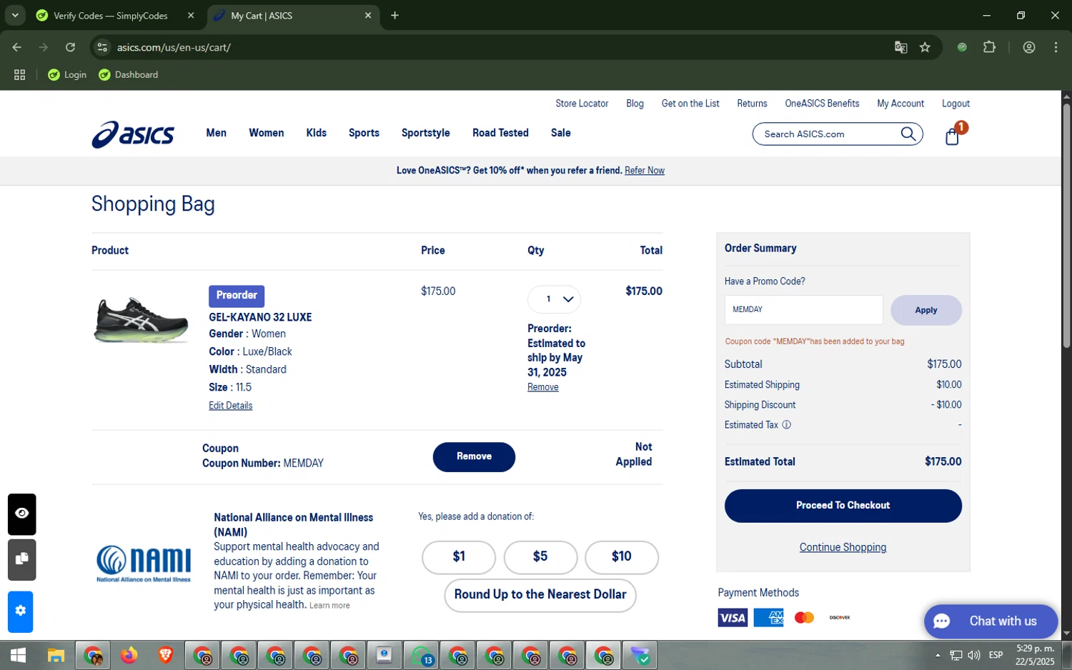Apply the promo code

[925, 310]
